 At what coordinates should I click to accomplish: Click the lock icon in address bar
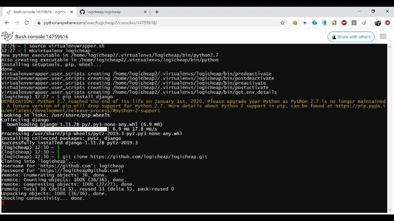pyautogui.click(x=38, y=23)
